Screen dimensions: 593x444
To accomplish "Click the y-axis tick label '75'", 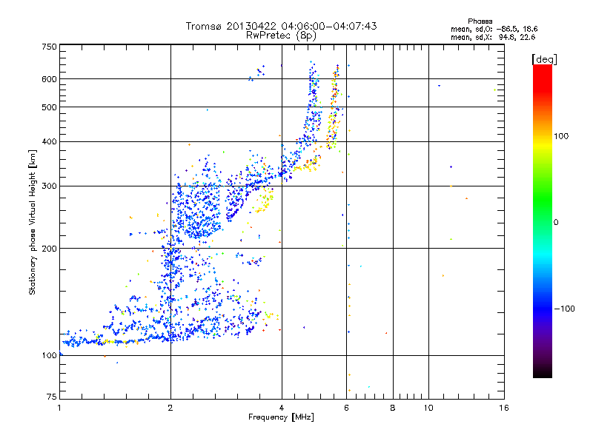I will 52,397.
